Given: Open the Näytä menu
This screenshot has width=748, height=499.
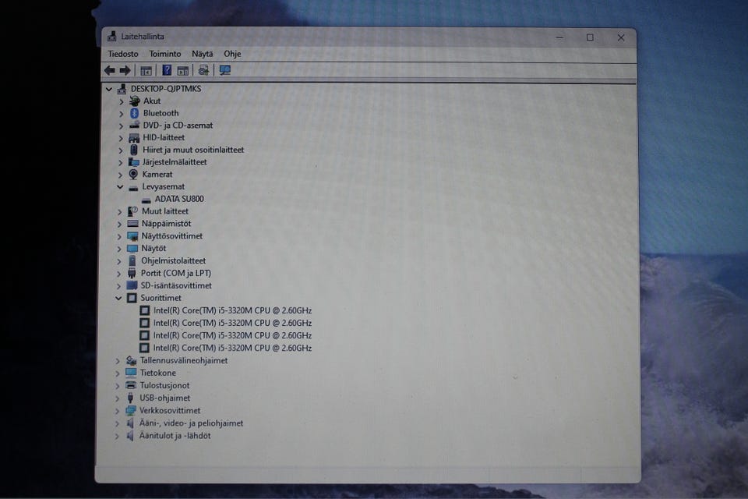Looking at the screenshot, I should (x=203, y=54).
